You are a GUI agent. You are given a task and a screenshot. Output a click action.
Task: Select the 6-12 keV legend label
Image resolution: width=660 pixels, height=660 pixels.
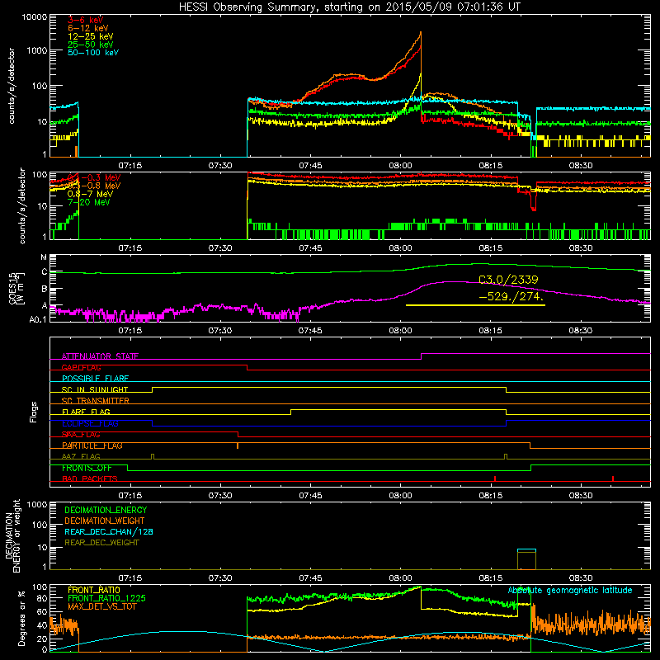click(x=88, y=28)
